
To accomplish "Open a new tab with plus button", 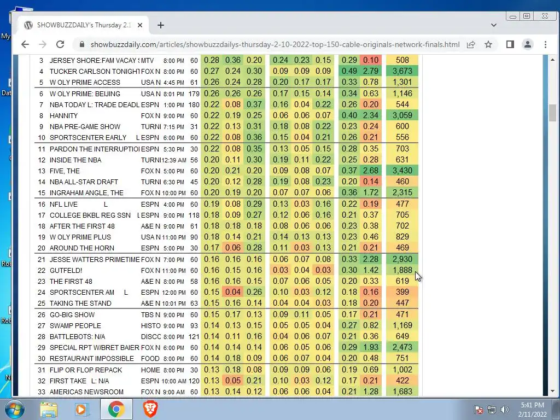I will point(161,25).
